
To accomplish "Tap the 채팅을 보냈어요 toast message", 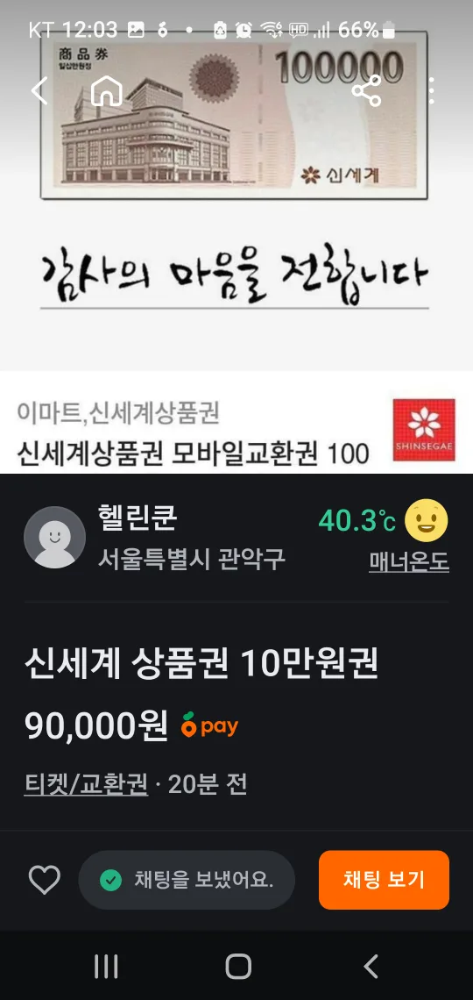I will coord(187,880).
